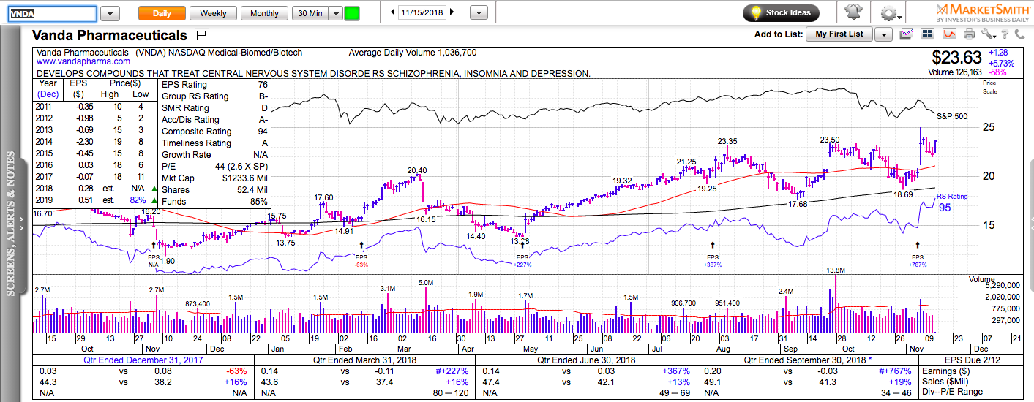Select the 30 Min intraday chart
Screen dimensions: 1034x402
[310, 13]
